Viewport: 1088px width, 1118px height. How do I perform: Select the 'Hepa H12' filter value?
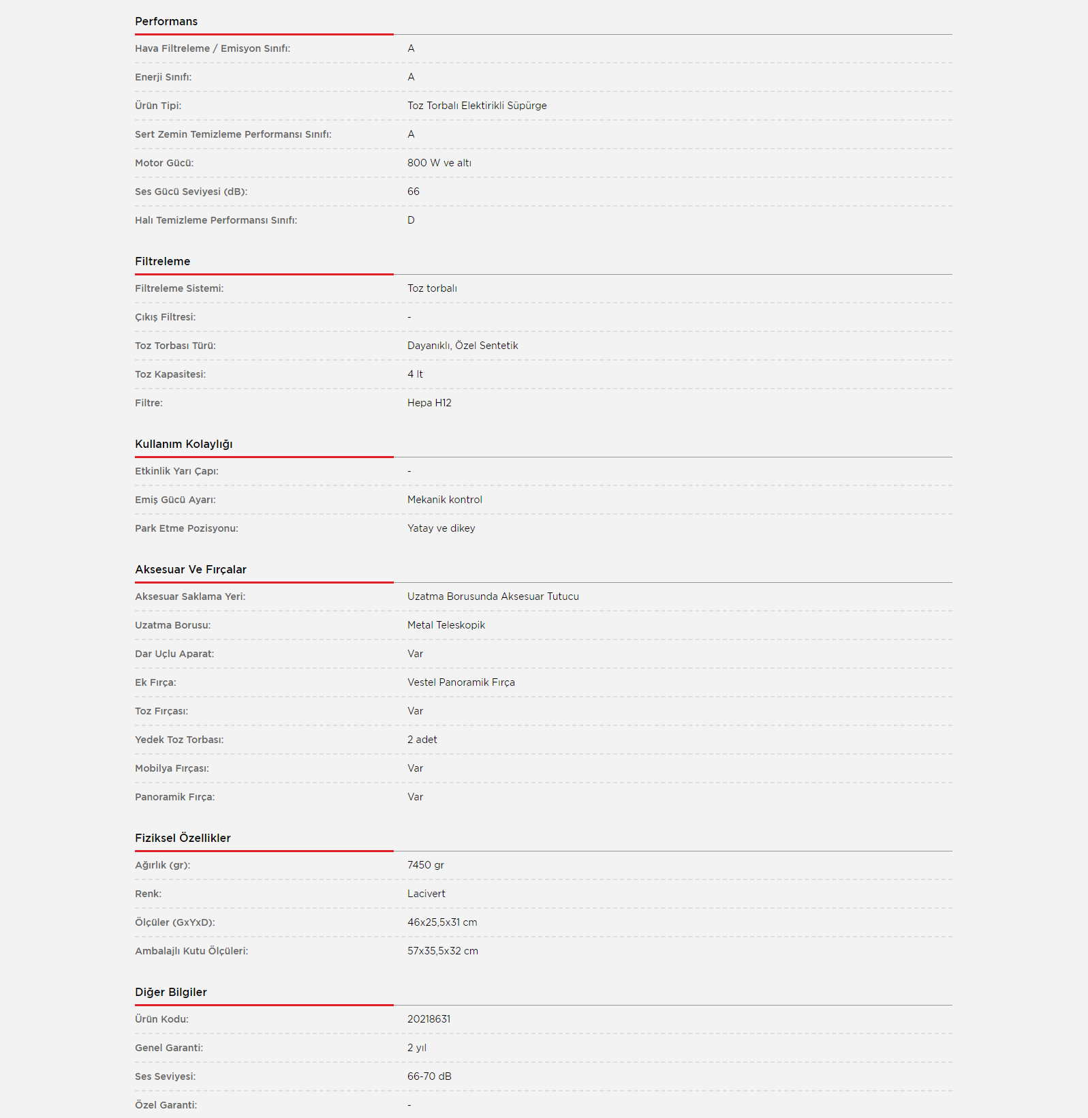[429, 403]
